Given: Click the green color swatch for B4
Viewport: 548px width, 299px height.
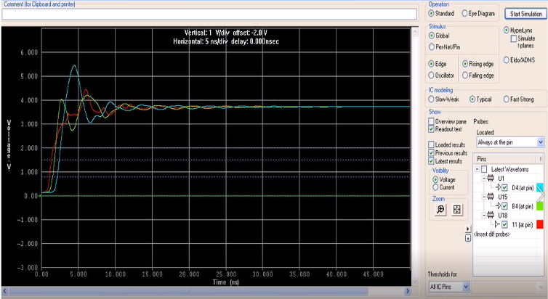Looking at the screenshot, I should tap(540, 206).
